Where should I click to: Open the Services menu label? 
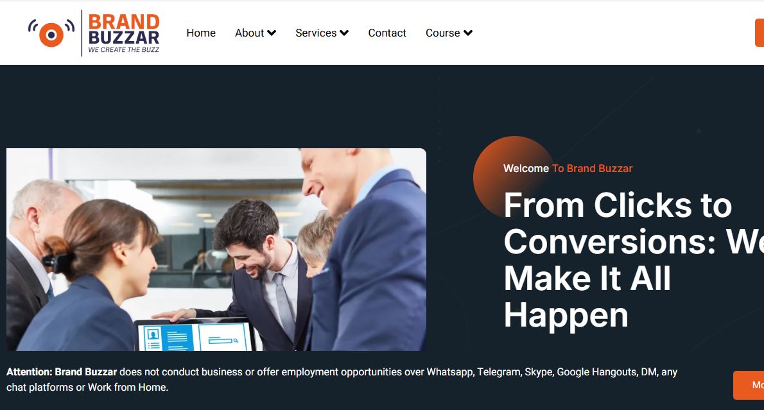pos(316,33)
